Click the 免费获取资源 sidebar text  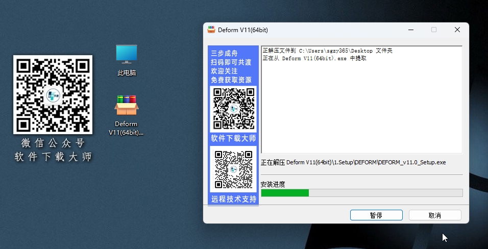tap(231, 80)
